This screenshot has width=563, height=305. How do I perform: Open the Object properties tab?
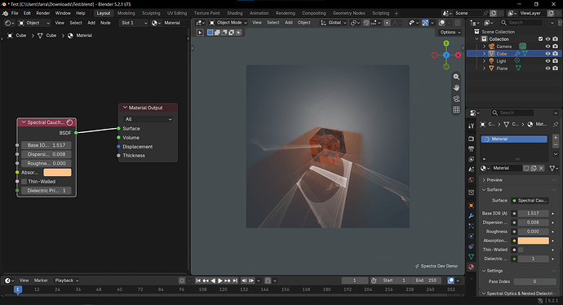[471, 206]
